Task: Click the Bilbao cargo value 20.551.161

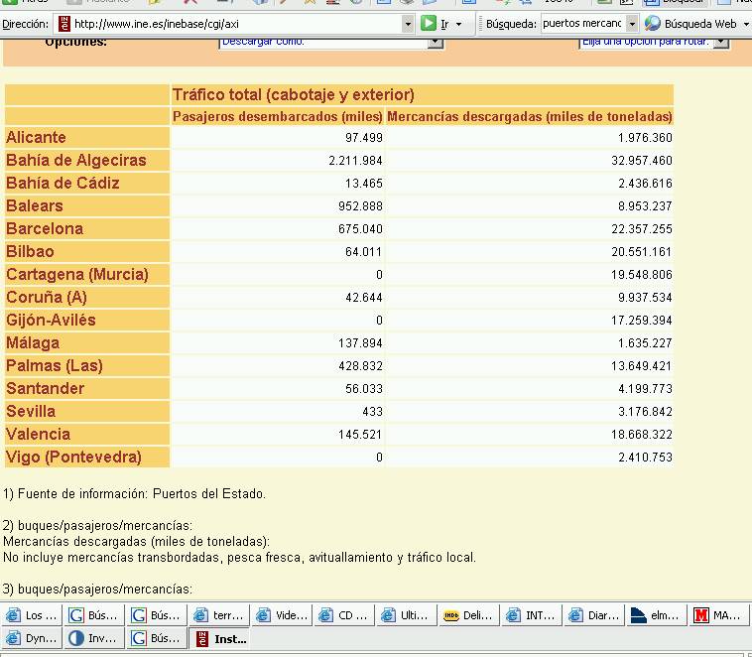Action: click(x=642, y=252)
